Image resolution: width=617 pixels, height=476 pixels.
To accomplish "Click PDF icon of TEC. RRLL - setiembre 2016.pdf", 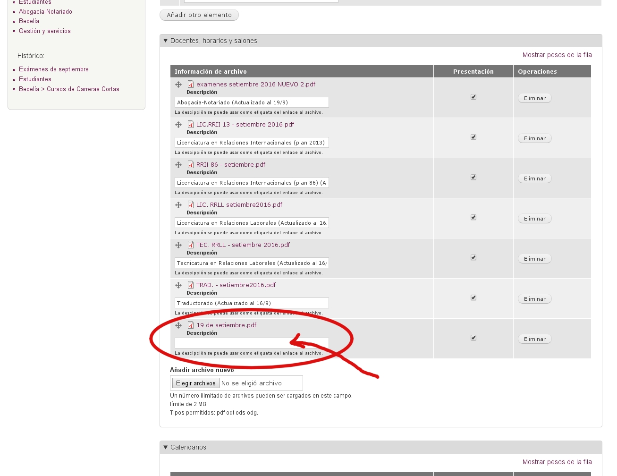I will (x=191, y=245).
